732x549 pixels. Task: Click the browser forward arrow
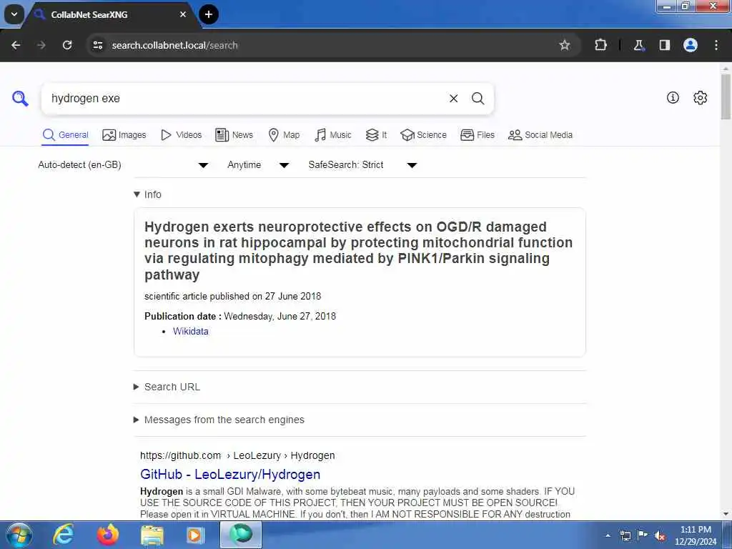coord(41,45)
